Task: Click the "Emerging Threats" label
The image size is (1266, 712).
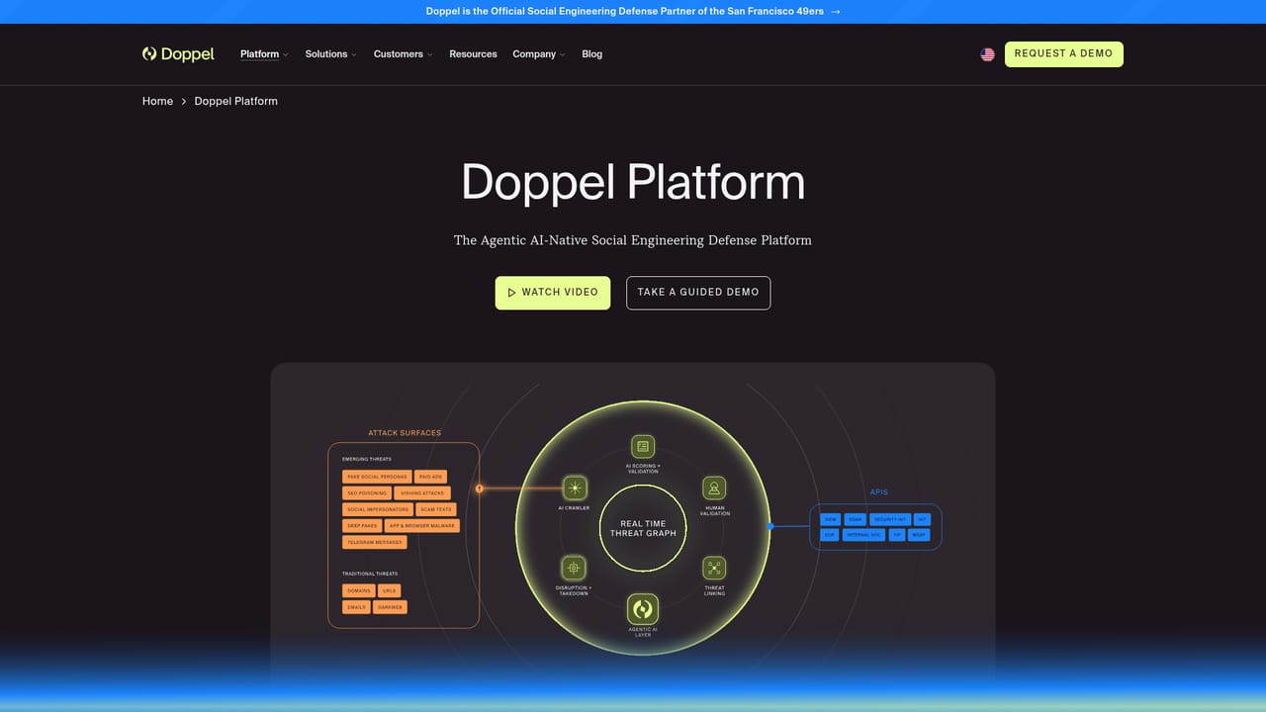Action: [x=367, y=460]
